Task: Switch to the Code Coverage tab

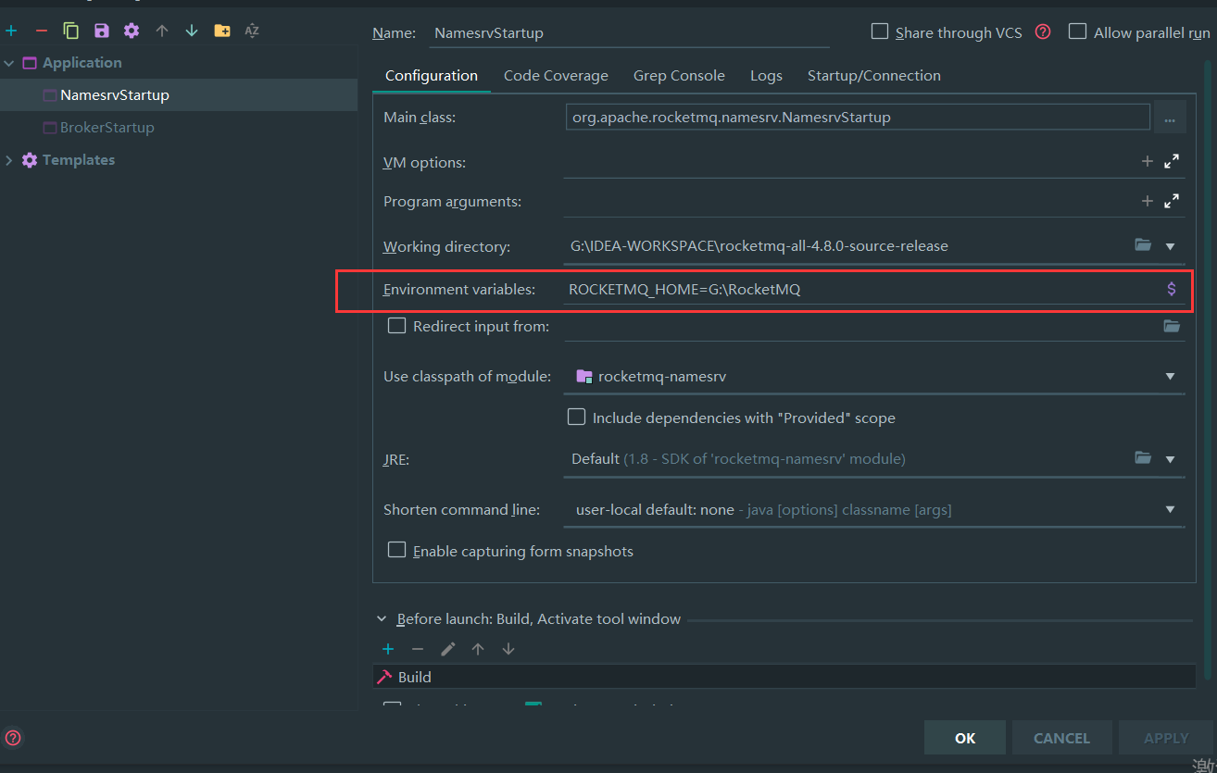Action: [x=556, y=76]
